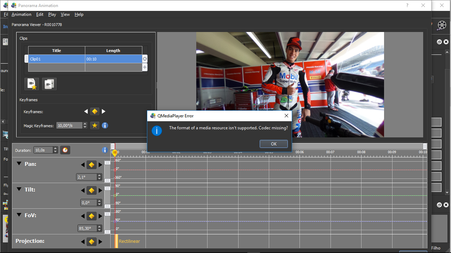Screen dimensions: 451x253
Task: Jump to previous Tilt keyframe
Action: click(83, 190)
